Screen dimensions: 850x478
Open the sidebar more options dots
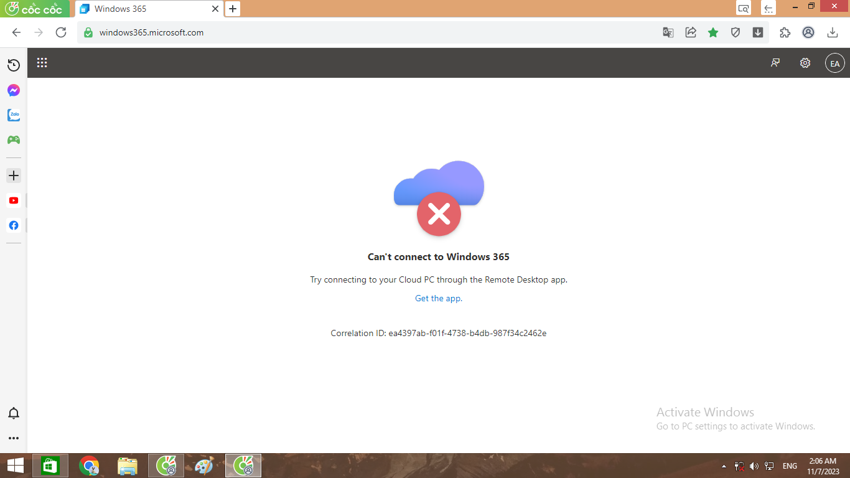click(x=14, y=438)
